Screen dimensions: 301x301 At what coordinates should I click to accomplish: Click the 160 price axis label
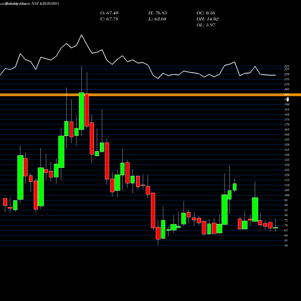point(287,135)
